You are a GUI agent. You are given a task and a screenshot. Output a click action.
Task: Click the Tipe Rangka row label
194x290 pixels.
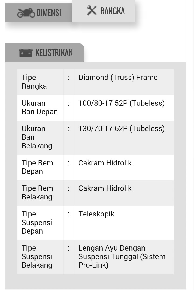click(34, 82)
